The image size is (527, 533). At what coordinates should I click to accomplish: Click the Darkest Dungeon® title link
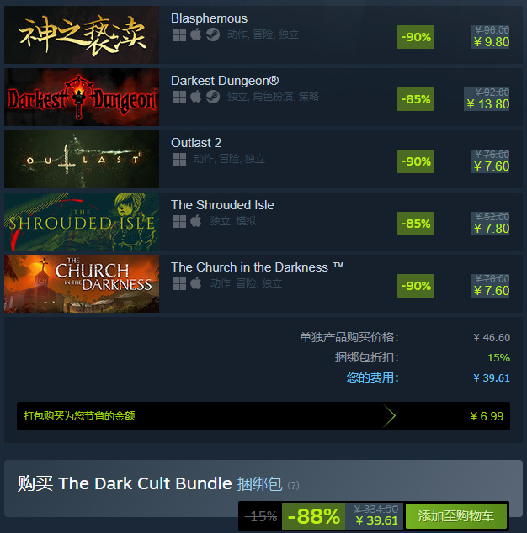[225, 81]
